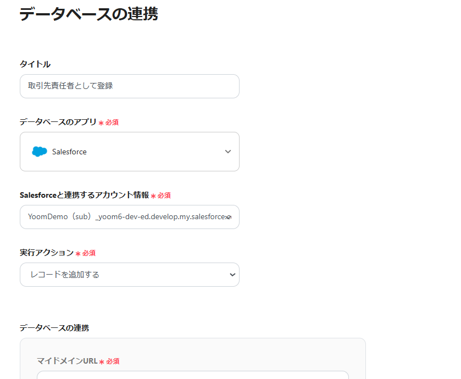Screen dimensions: 461x379
Task: Expand the Salesforce app chevron arrow
Action: pos(228,152)
